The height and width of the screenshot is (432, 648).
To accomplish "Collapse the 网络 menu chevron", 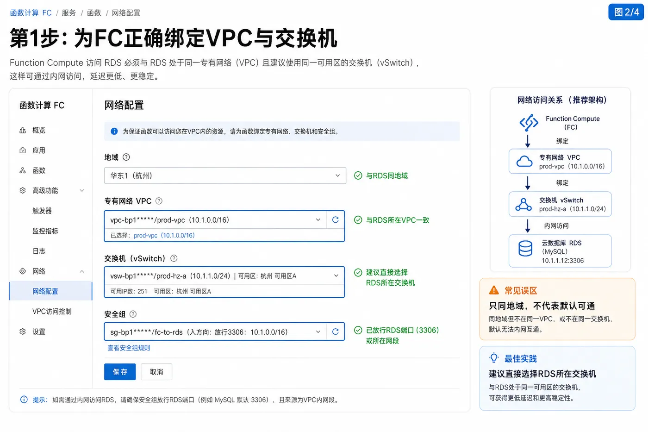I will point(82,271).
